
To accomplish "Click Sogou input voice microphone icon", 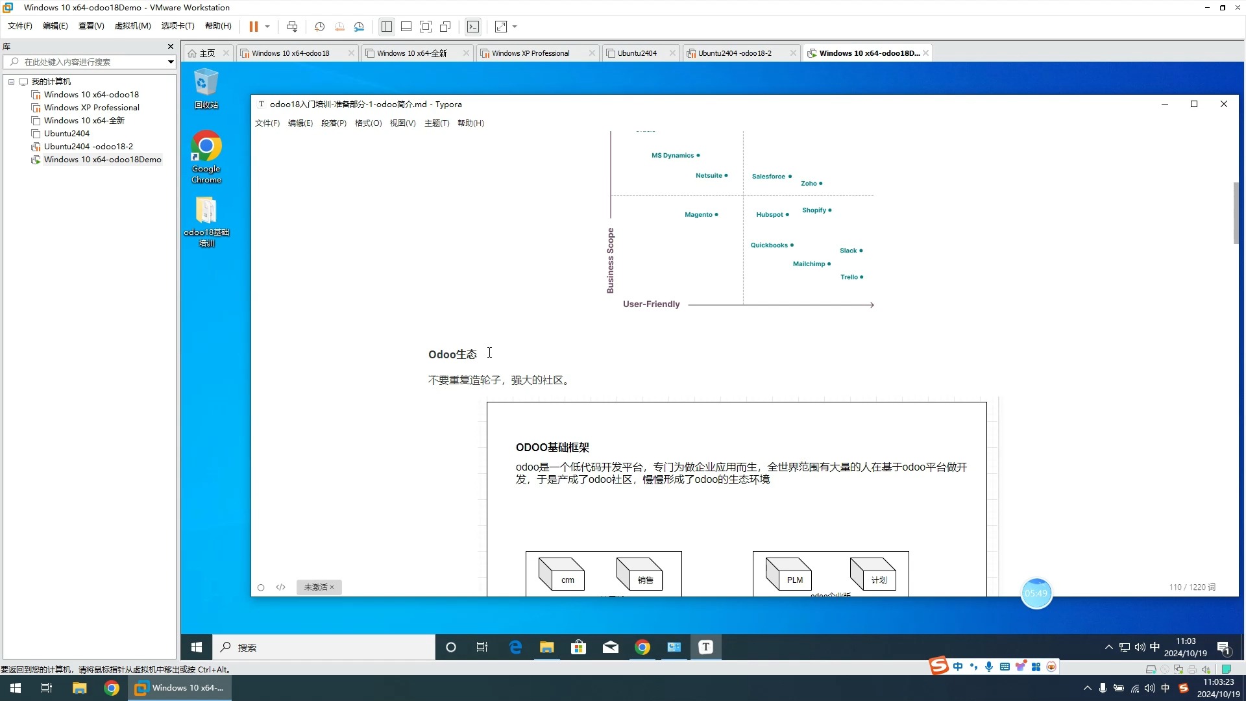I will (989, 667).
